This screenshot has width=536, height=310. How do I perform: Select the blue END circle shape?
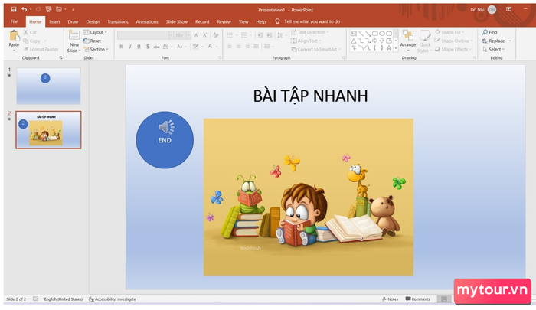click(x=165, y=140)
